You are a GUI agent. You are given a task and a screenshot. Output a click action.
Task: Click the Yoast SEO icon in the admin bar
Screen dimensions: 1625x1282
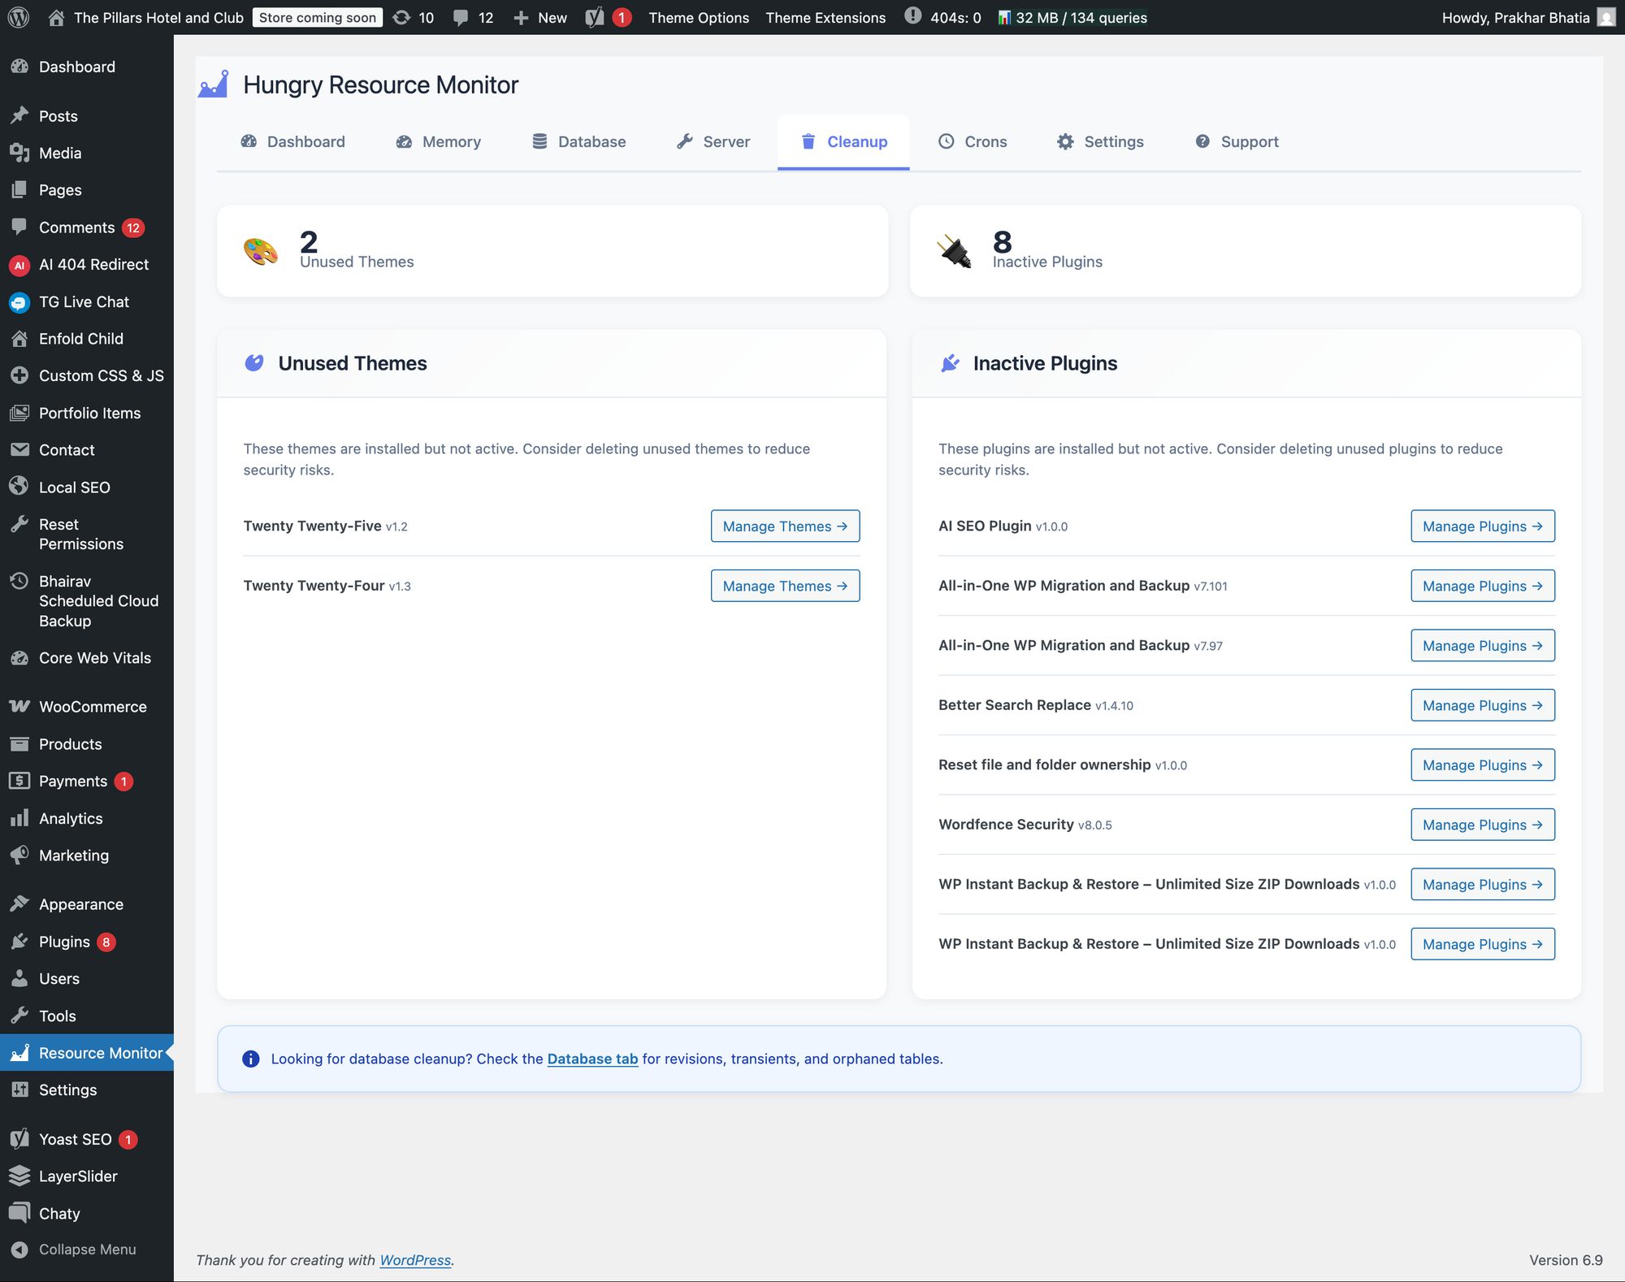coord(595,17)
